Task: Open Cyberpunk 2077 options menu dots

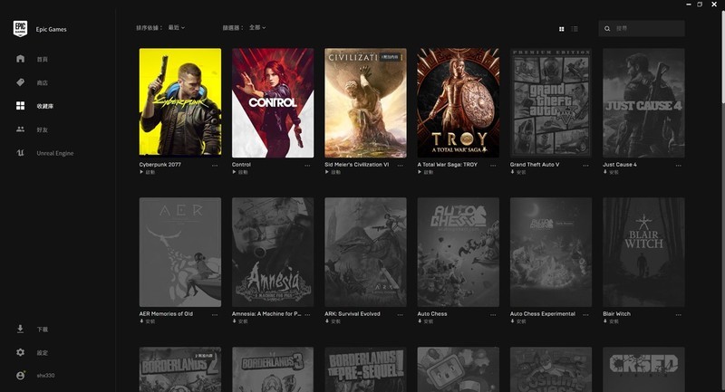Action: (215, 166)
